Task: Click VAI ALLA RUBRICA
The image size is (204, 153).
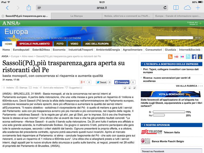Action: click(x=186, y=86)
